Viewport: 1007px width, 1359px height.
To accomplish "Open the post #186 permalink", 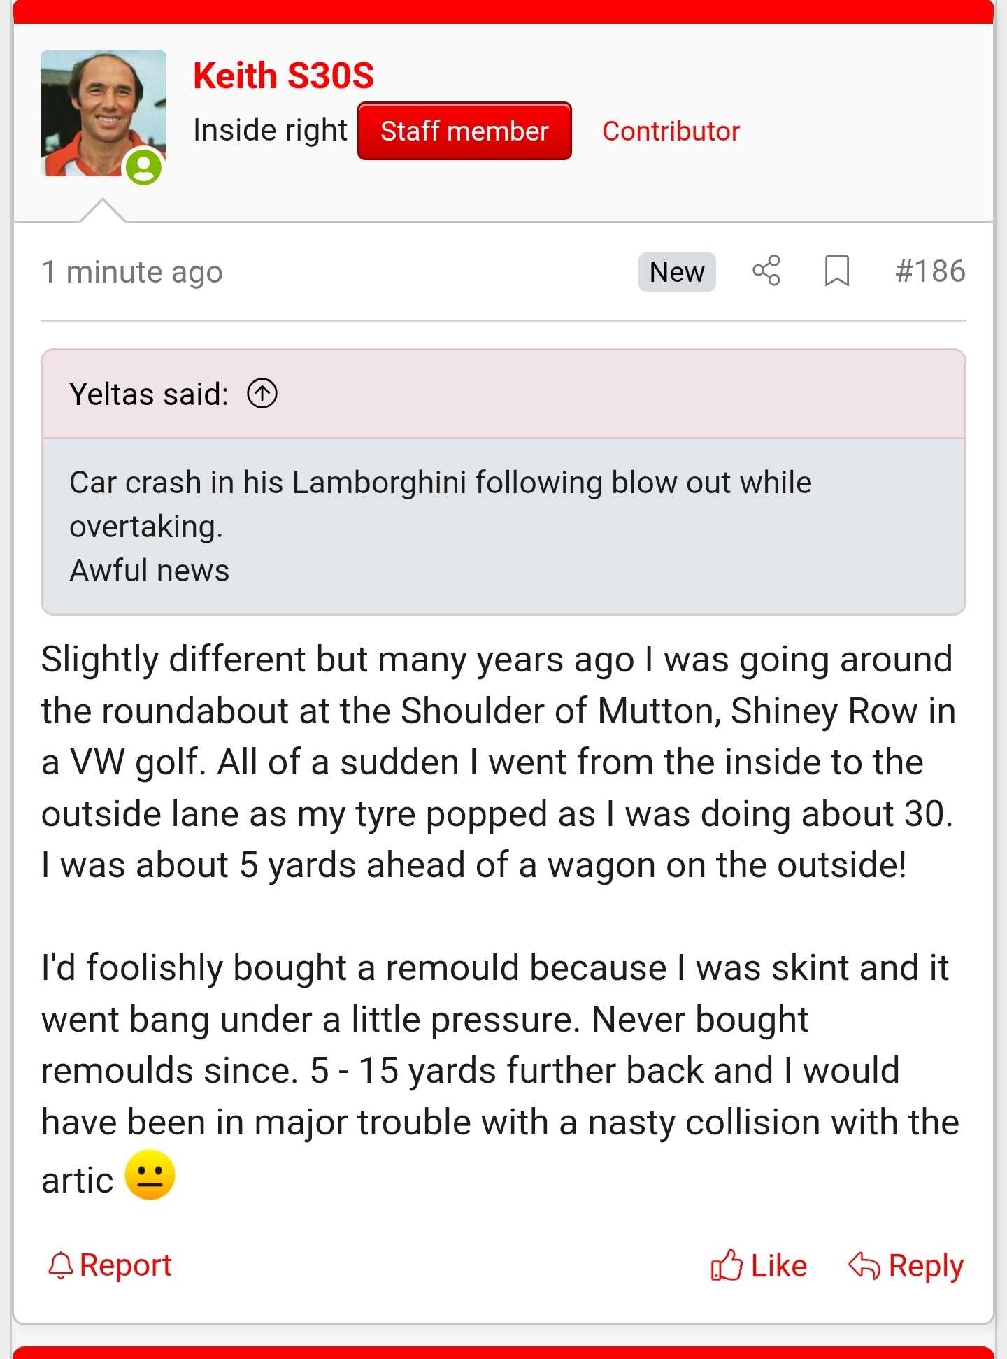I will point(930,271).
